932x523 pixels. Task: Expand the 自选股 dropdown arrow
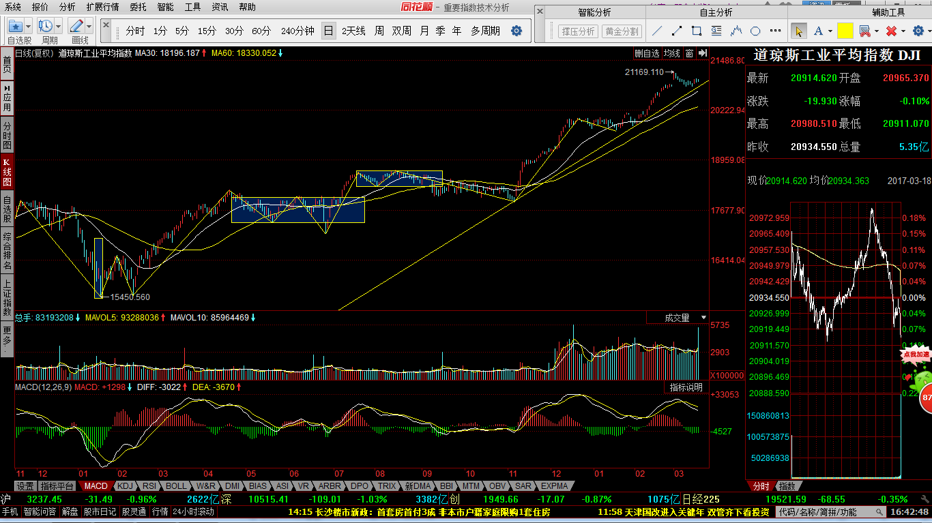(29, 26)
